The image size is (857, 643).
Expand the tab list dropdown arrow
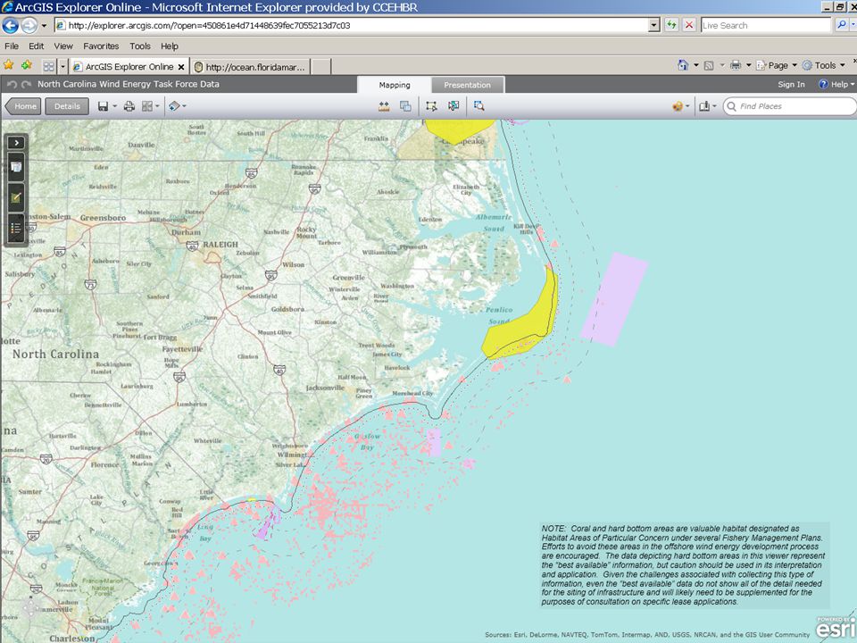[62, 66]
